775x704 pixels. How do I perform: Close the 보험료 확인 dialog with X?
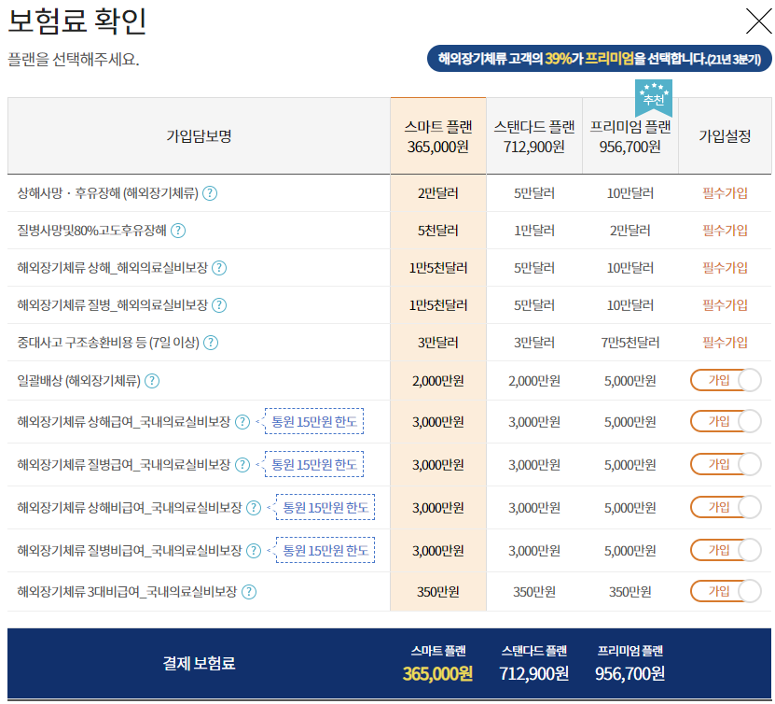click(758, 21)
